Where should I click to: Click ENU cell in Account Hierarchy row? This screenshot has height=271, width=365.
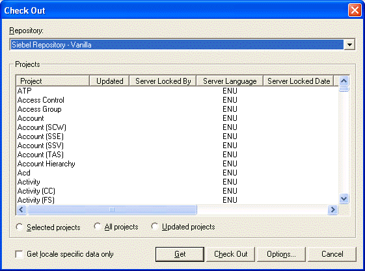(x=230, y=164)
